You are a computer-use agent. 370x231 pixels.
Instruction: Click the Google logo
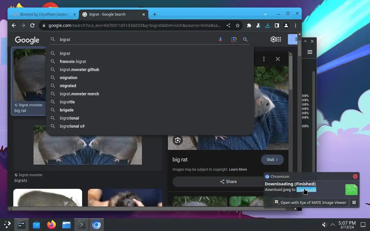27,40
